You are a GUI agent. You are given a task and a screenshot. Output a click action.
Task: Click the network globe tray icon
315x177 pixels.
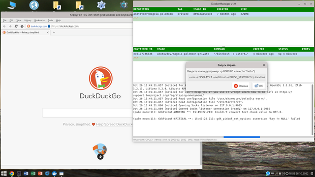point(268,174)
